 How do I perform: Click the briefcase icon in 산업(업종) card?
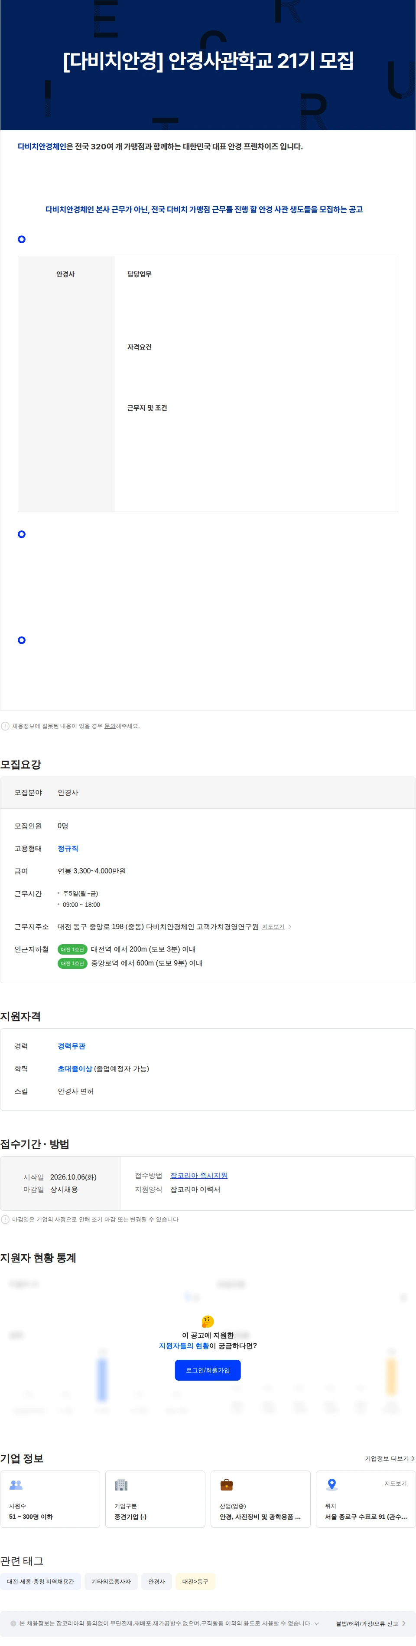[227, 1484]
